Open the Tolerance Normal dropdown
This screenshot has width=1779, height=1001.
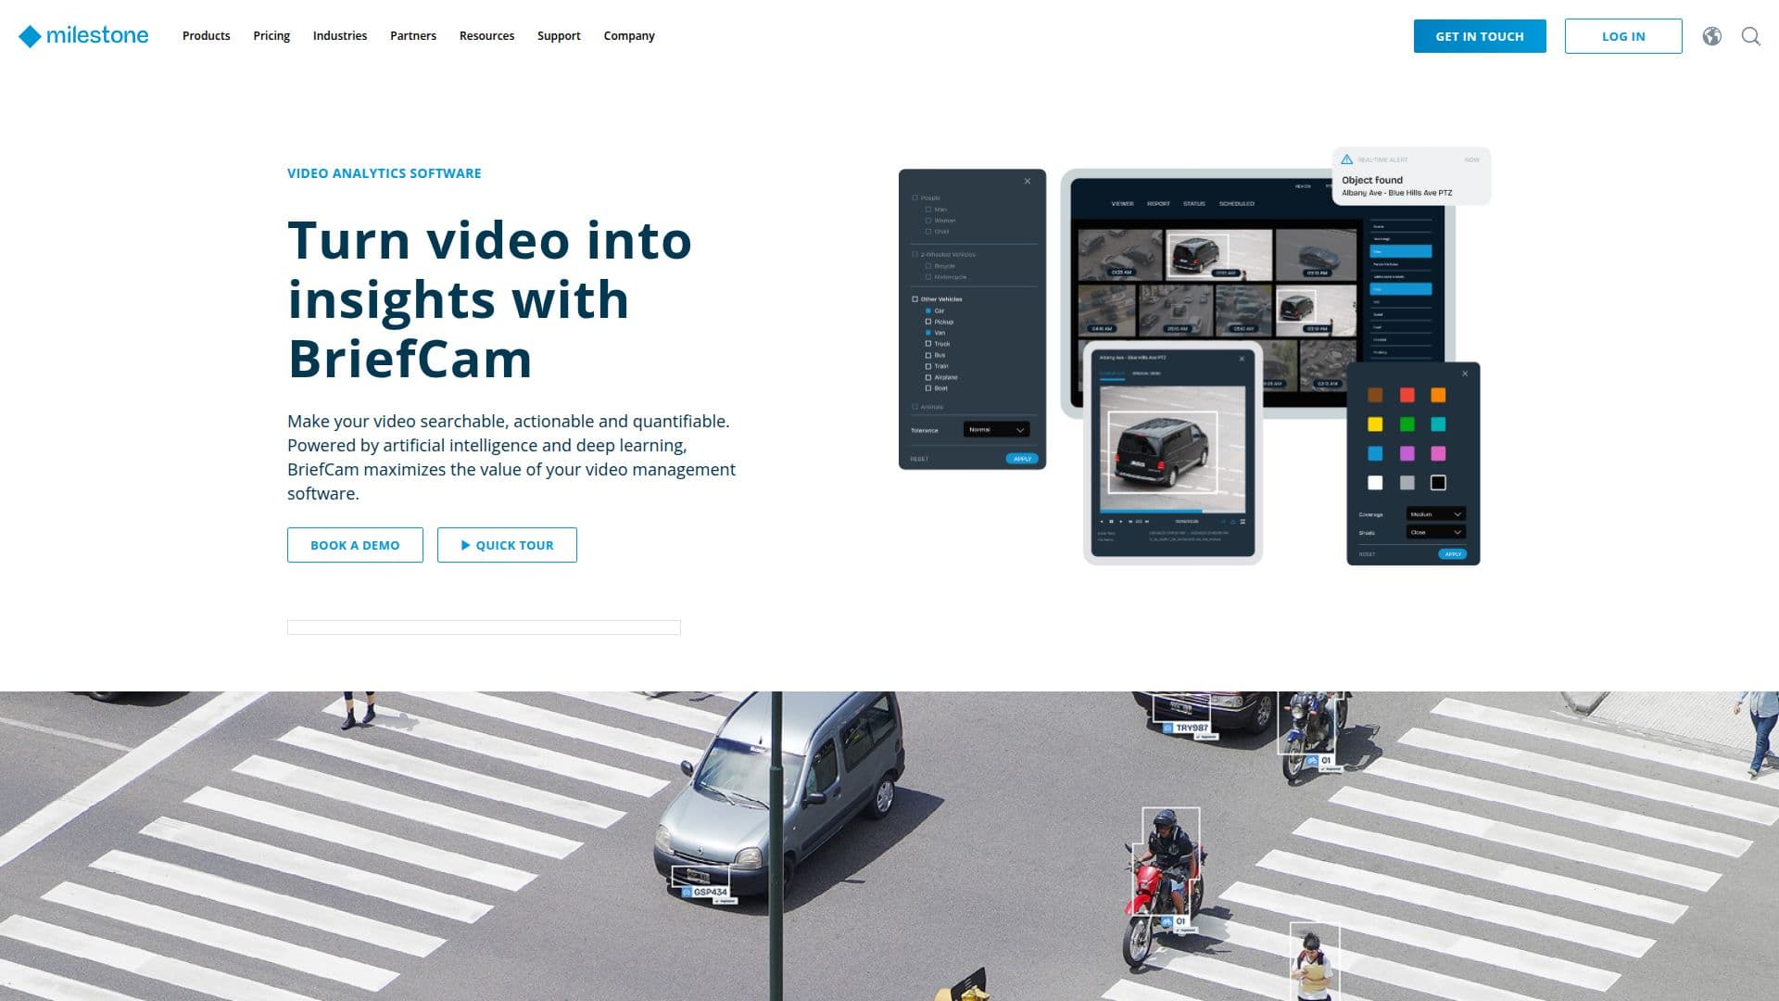(996, 430)
